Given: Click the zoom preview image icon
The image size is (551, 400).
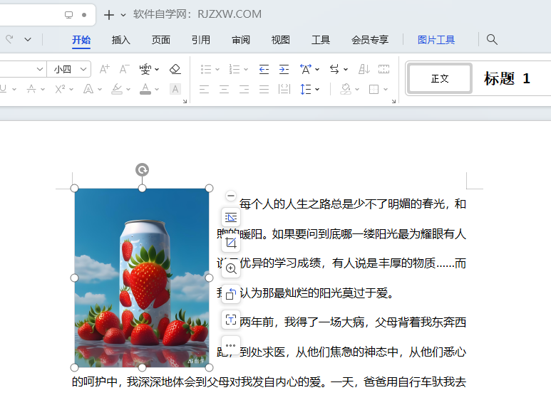Looking at the screenshot, I should pos(231,269).
